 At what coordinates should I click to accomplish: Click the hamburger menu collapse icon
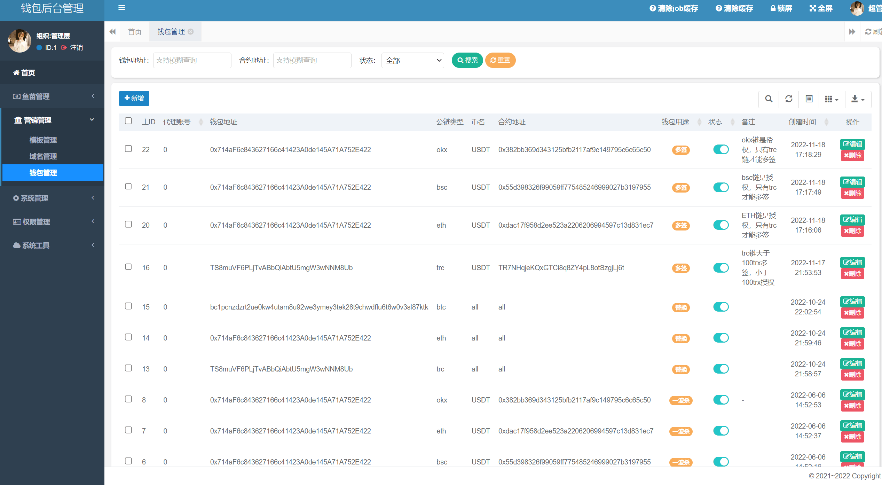click(x=121, y=8)
